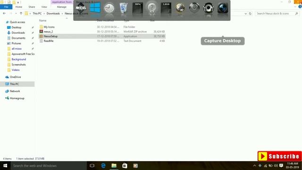Open the My Icons folder

(49, 27)
